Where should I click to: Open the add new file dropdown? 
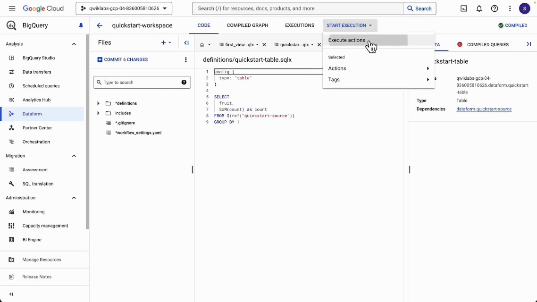[166, 42]
